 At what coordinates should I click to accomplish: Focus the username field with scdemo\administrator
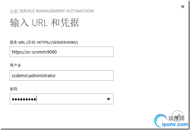coord(62,75)
